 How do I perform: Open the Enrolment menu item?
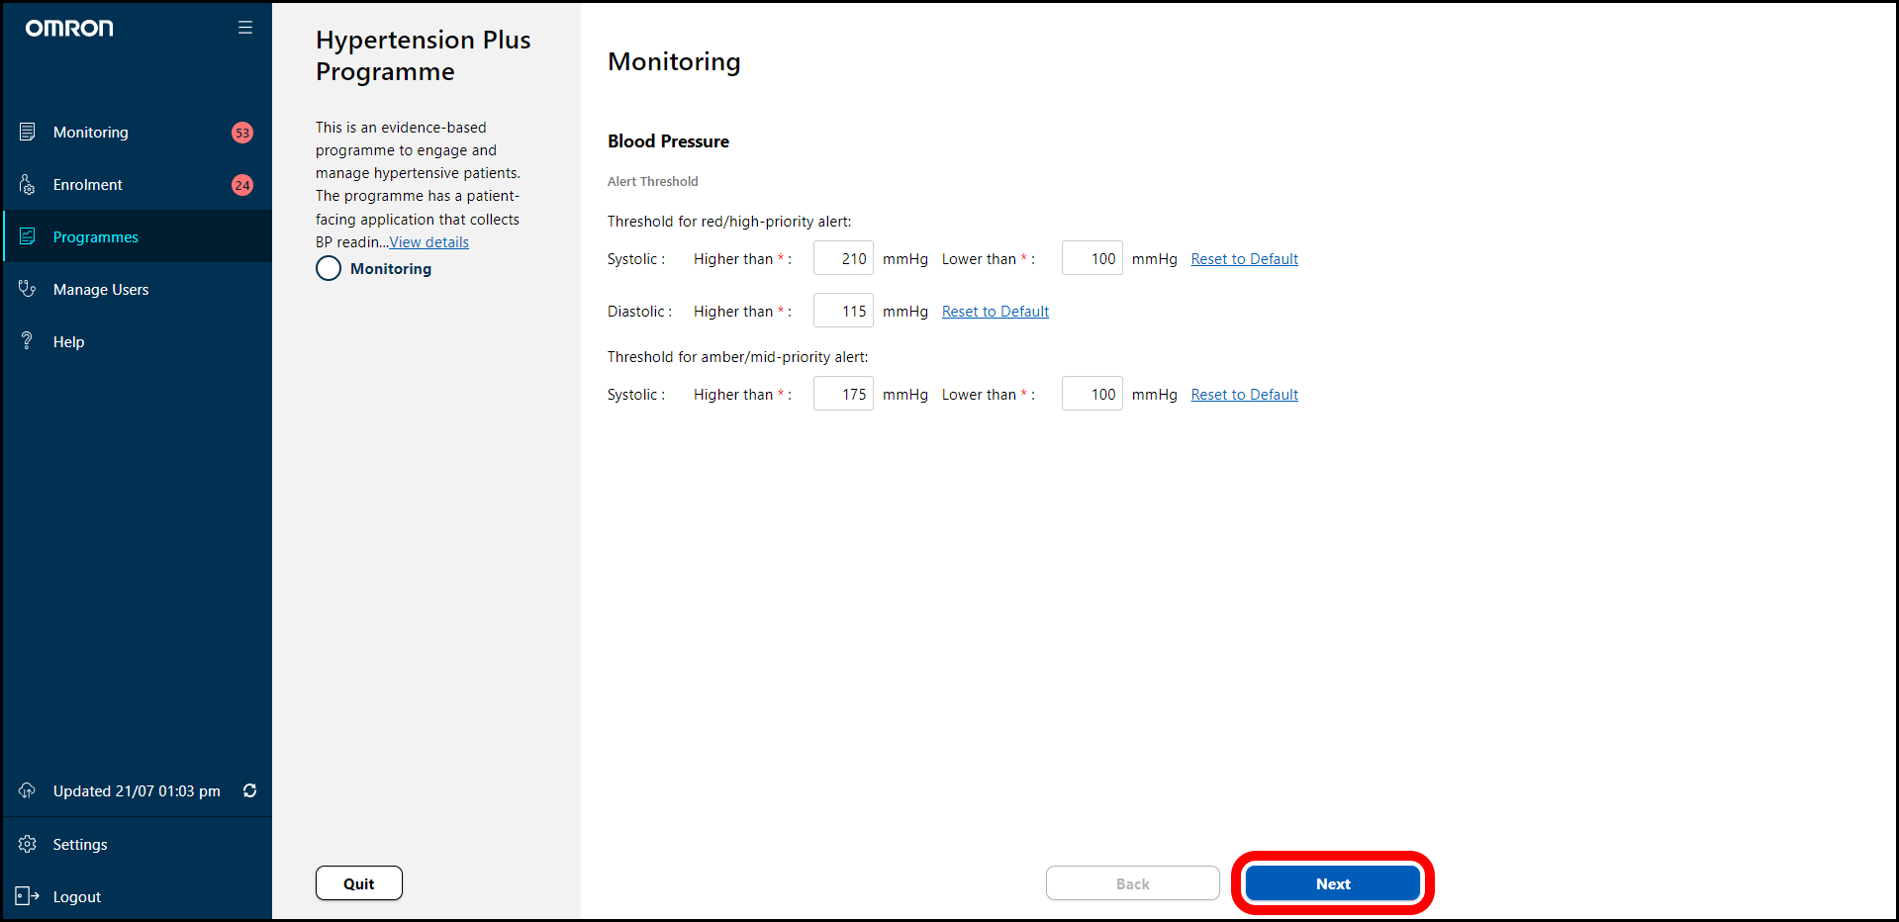click(88, 185)
